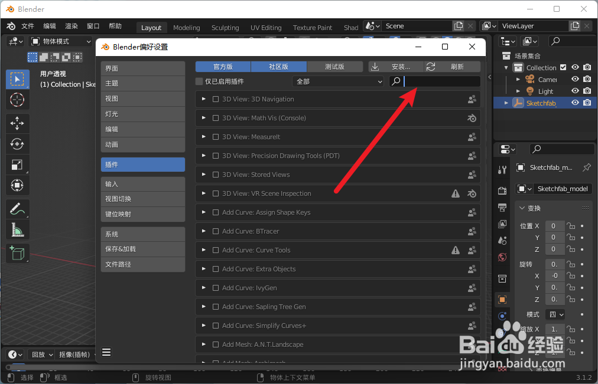Hide the Camera object in viewport
This screenshot has width=598, height=384.
point(575,79)
